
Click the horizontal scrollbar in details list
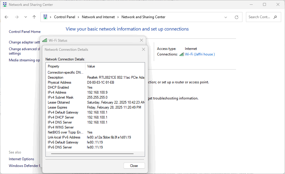coord(92,153)
